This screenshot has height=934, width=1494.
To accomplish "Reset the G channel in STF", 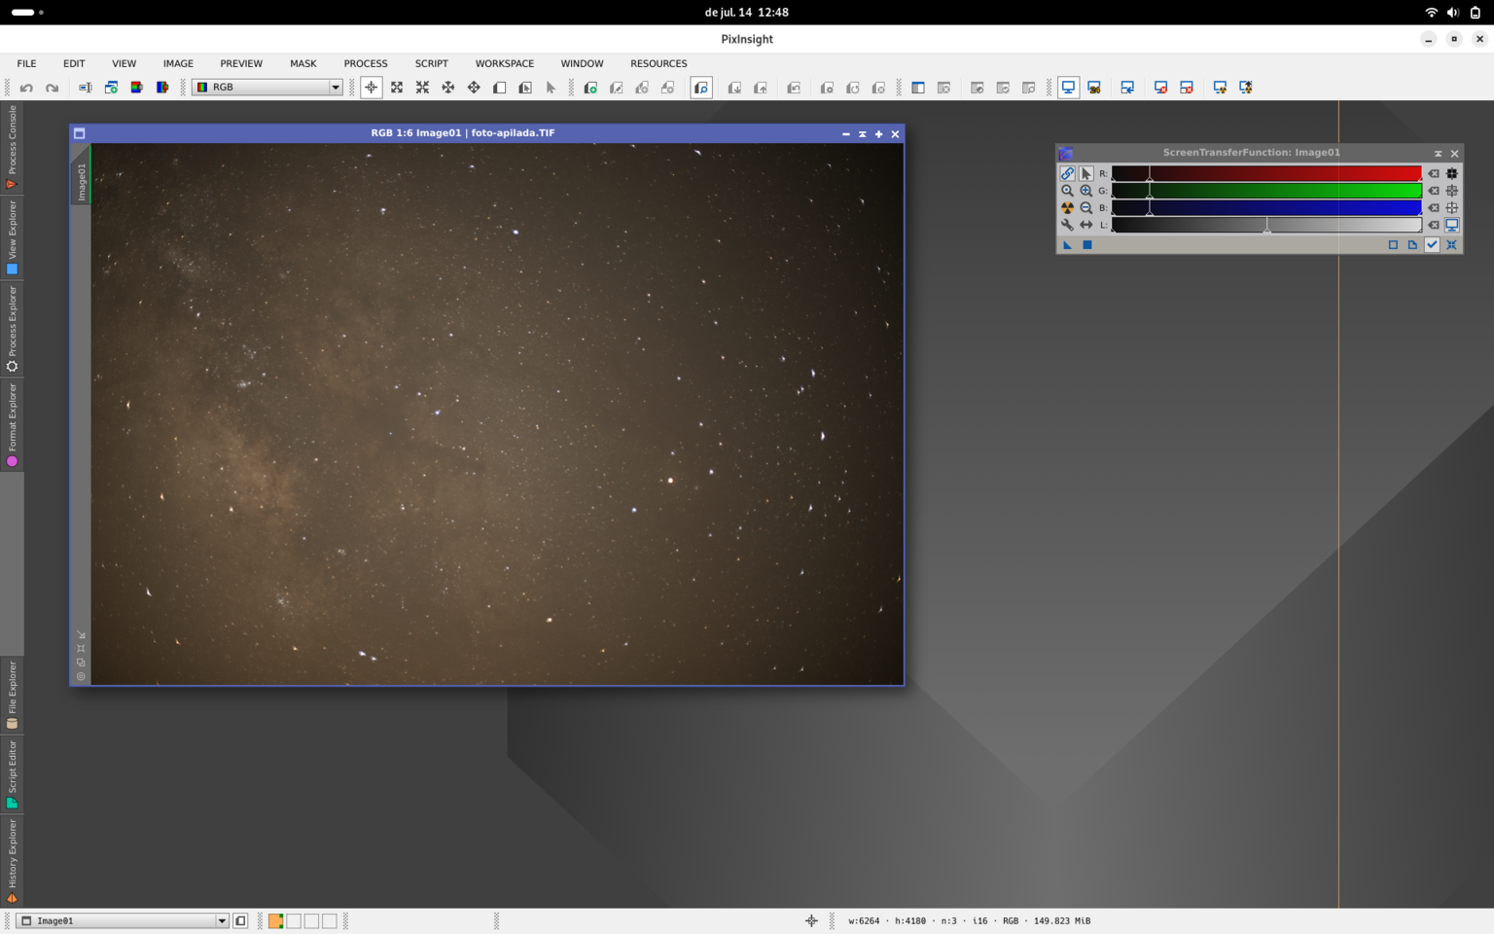I will (1434, 191).
